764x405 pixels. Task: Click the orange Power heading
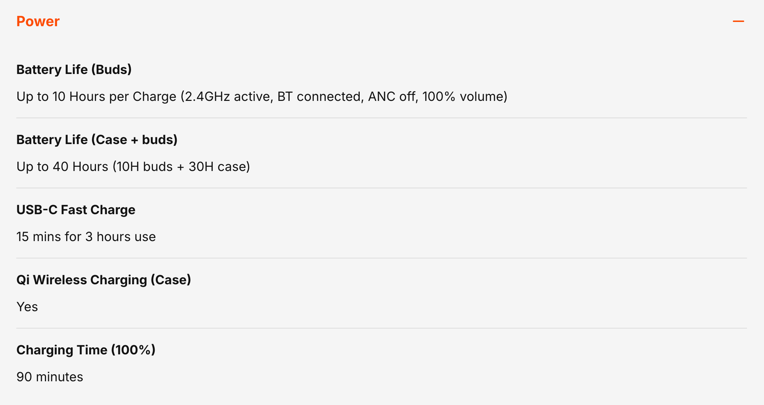[38, 22]
